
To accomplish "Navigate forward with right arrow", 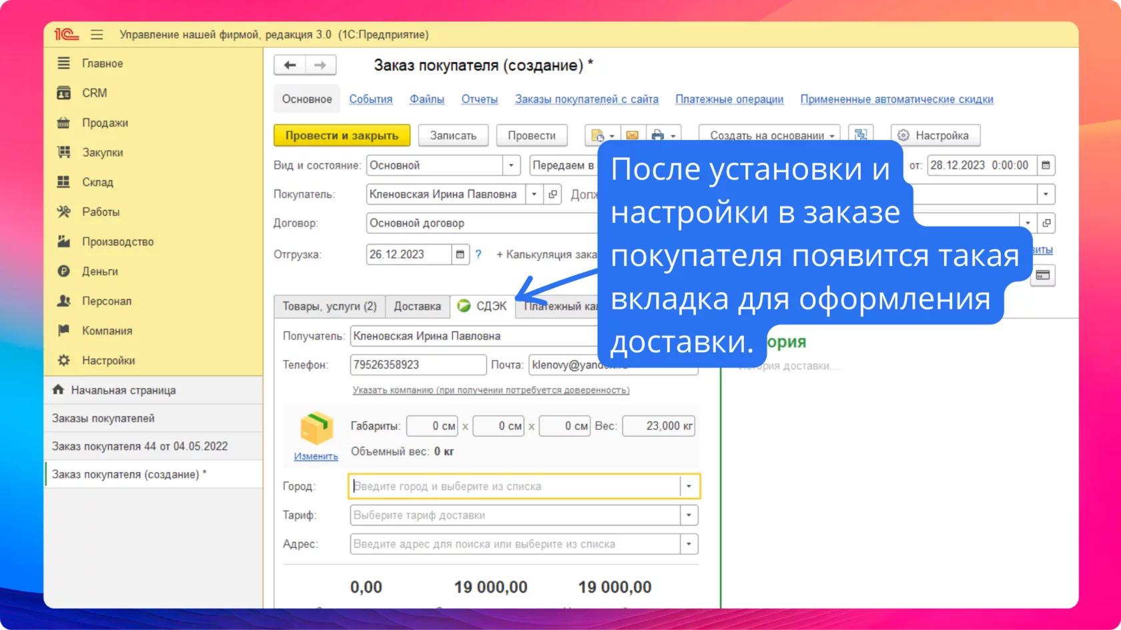I will tap(320, 65).
